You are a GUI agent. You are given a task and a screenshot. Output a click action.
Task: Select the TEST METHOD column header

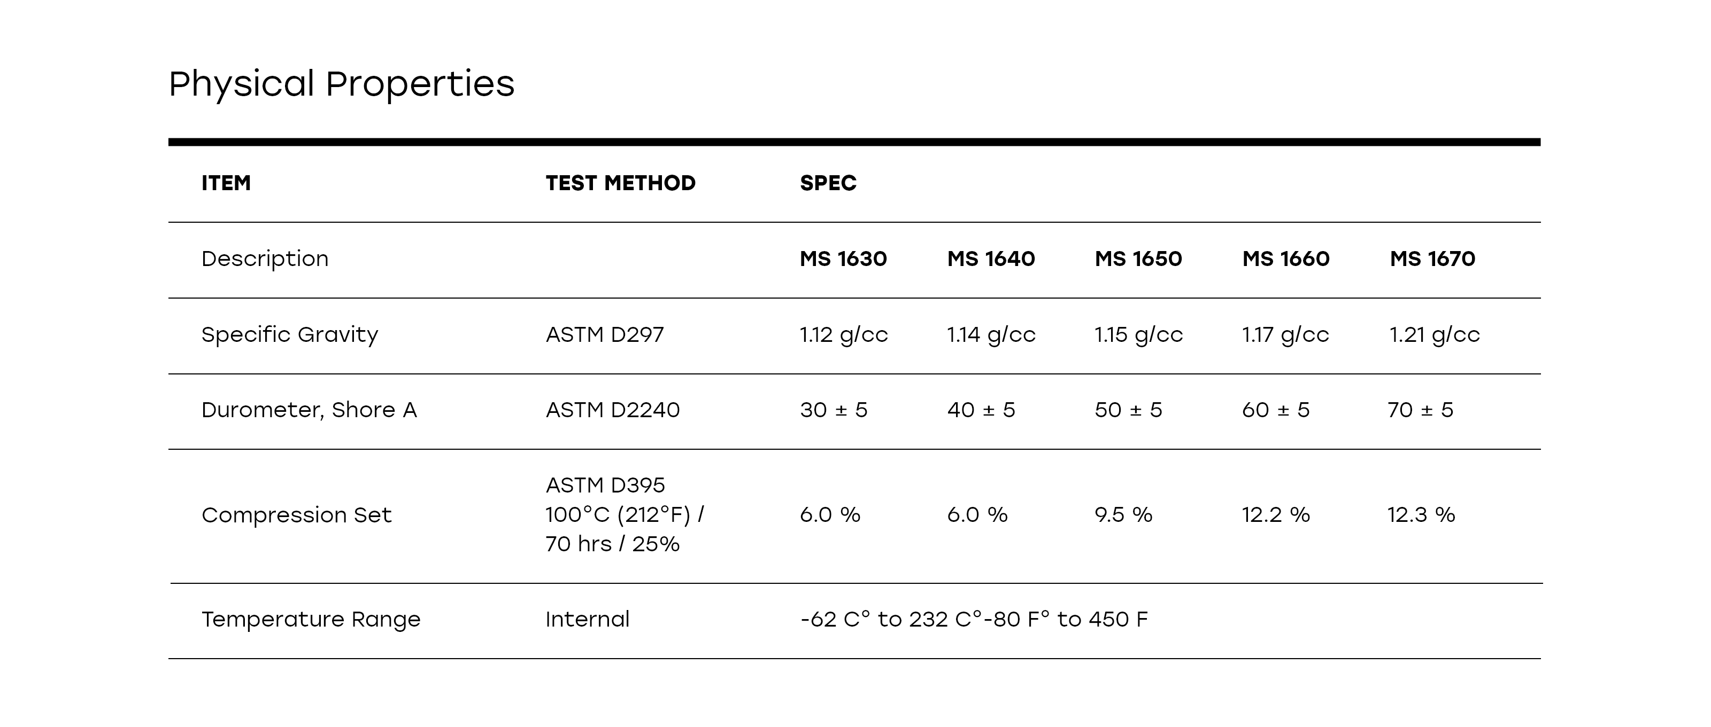click(x=620, y=183)
